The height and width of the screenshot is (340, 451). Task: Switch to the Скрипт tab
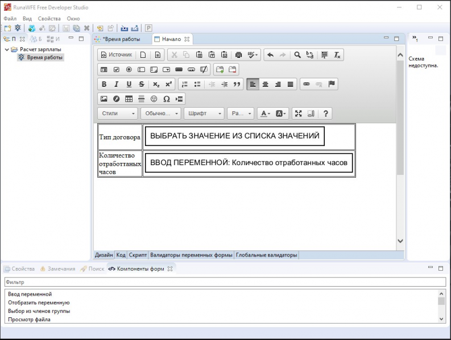click(x=138, y=255)
